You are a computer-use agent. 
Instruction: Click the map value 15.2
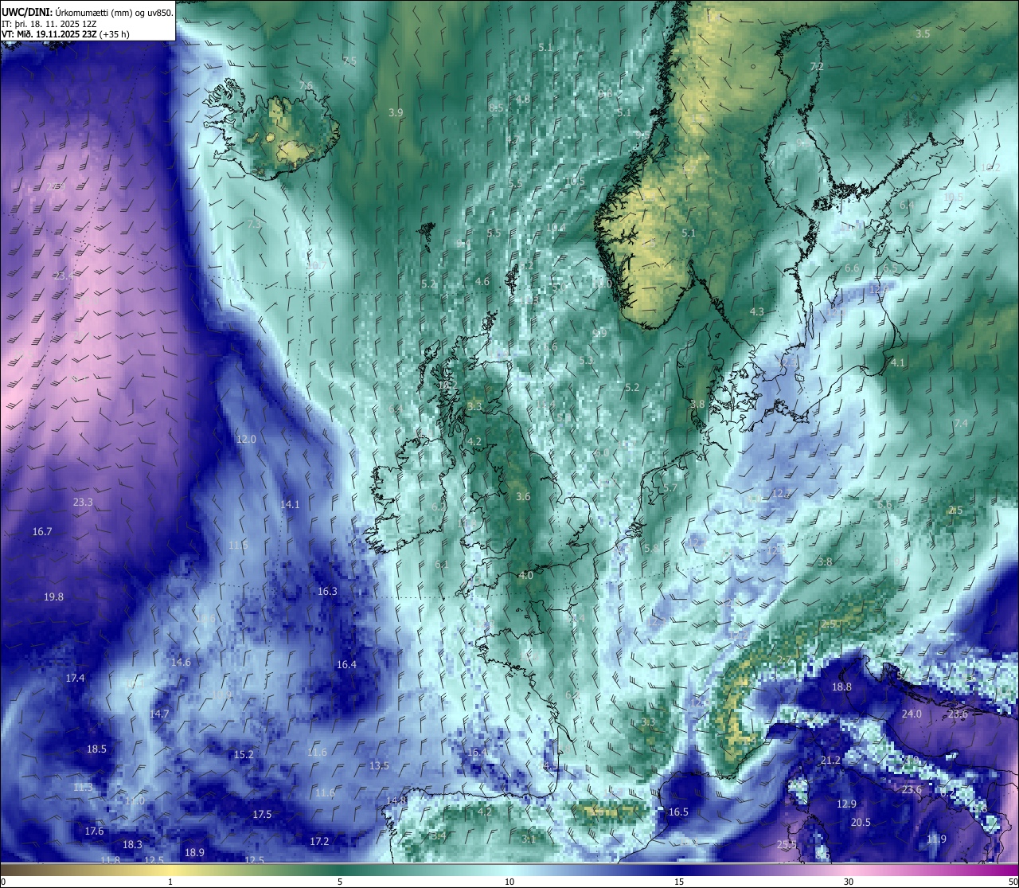pyautogui.click(x=244, y=755)
